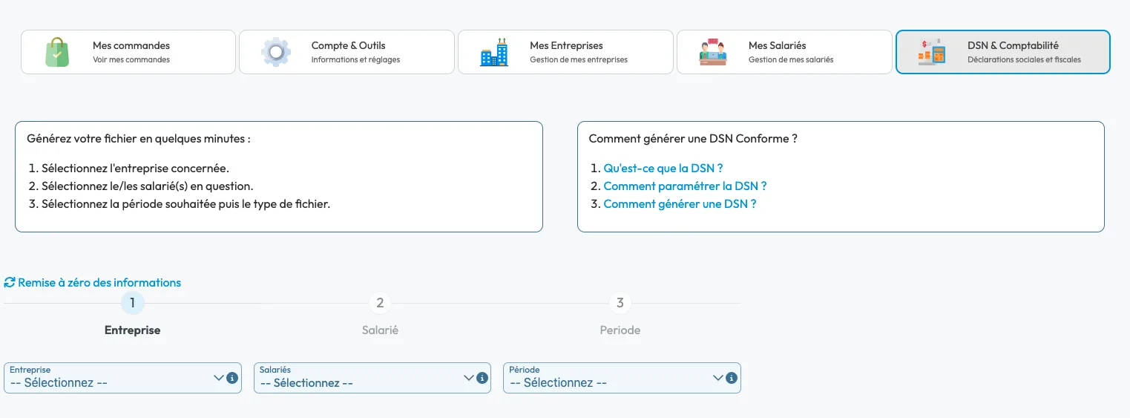Click the info icon in Entreprise dropdown

coord(232,378)
